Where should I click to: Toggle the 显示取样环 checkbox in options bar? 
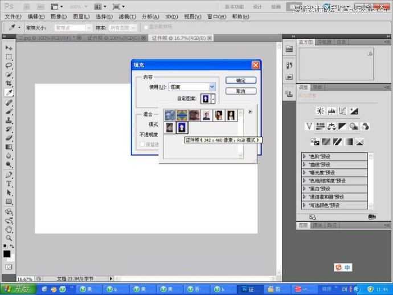click(x=146, y=27)
